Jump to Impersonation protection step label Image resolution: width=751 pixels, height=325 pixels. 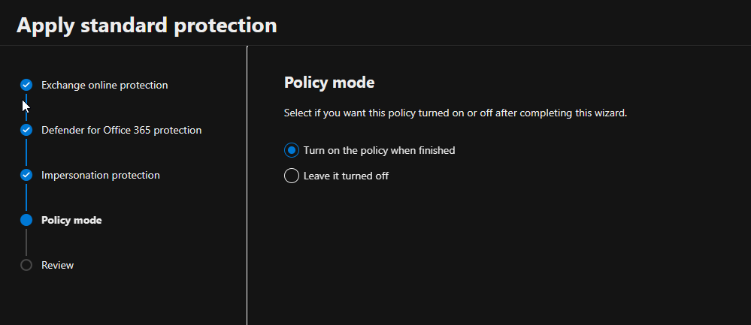coord(100,175)
